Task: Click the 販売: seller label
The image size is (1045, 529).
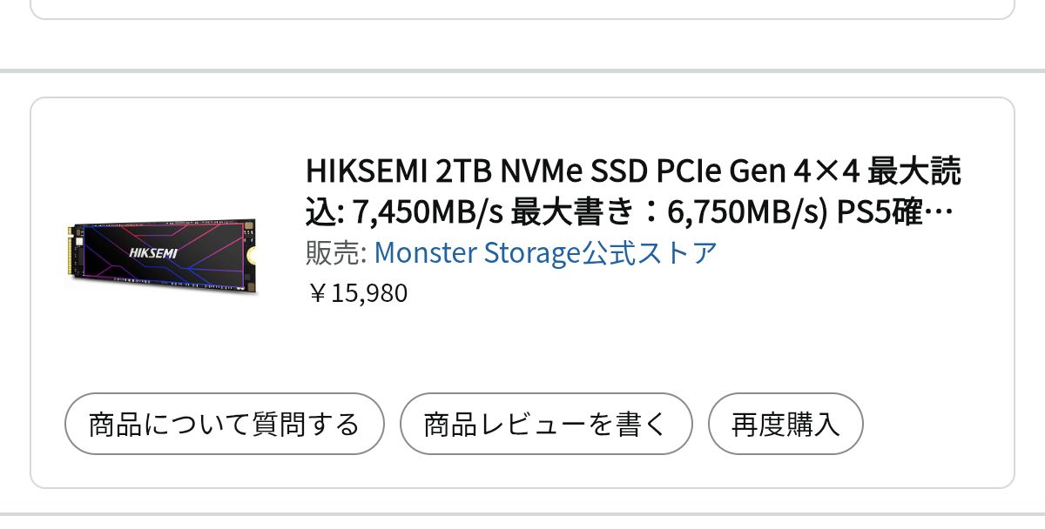Action: tap(336, 253)
